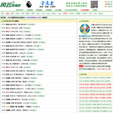
Task: Open 高清直播 for 17:30 北京国安 - 广州富力
Action: (x=36, y=107)
